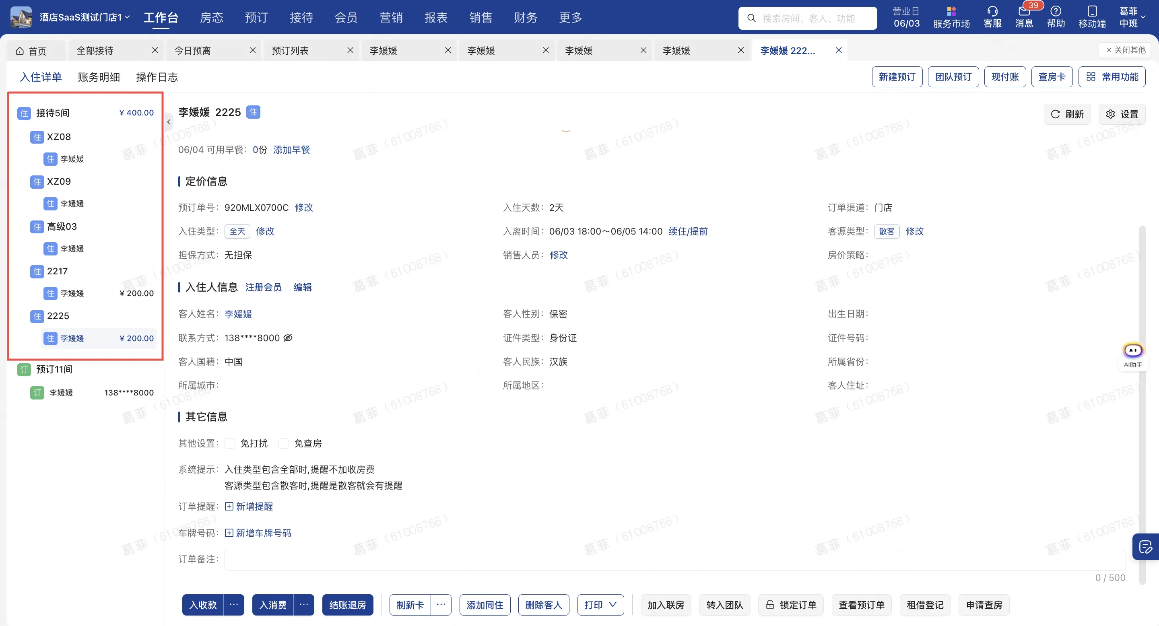Click the 新增提醒 plus icon
This screenshot has height=626, width=1159.
click(229, 507)
